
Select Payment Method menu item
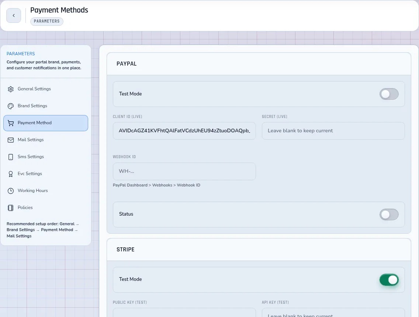(46, 123)
